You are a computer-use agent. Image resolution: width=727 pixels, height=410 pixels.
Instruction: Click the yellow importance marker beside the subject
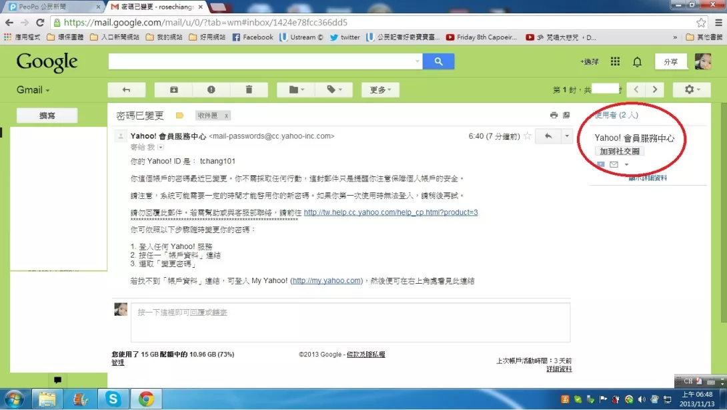(179, 115)
